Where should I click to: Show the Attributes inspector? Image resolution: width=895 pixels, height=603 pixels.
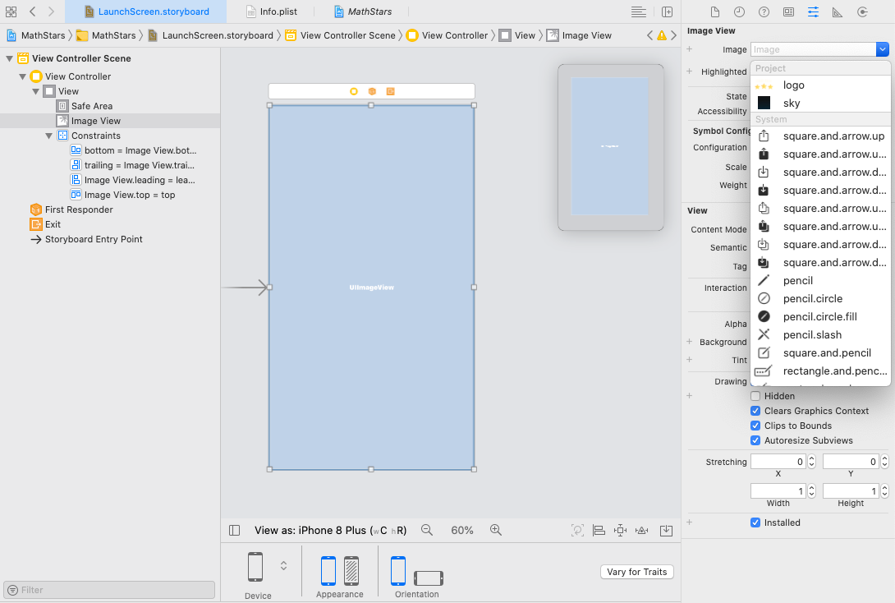[813, 12]
